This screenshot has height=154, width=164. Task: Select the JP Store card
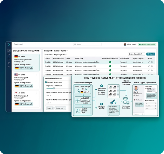pos(26,99)
